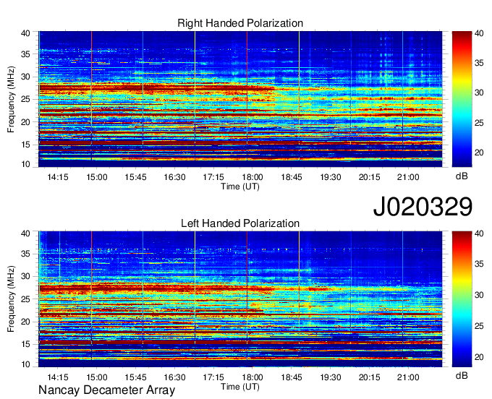Image resolution: width=492 pixels, height=399 pixels.
Task: Click the Time (UT) label under Left Handed plot
Action: tap(240, 387)
